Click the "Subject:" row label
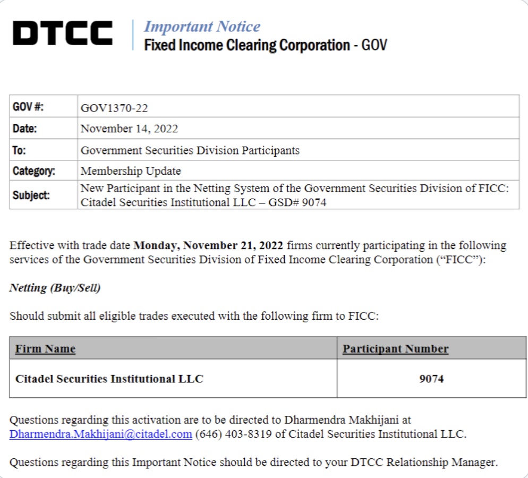This screenshot has width=528, height=478. point(31,195)
